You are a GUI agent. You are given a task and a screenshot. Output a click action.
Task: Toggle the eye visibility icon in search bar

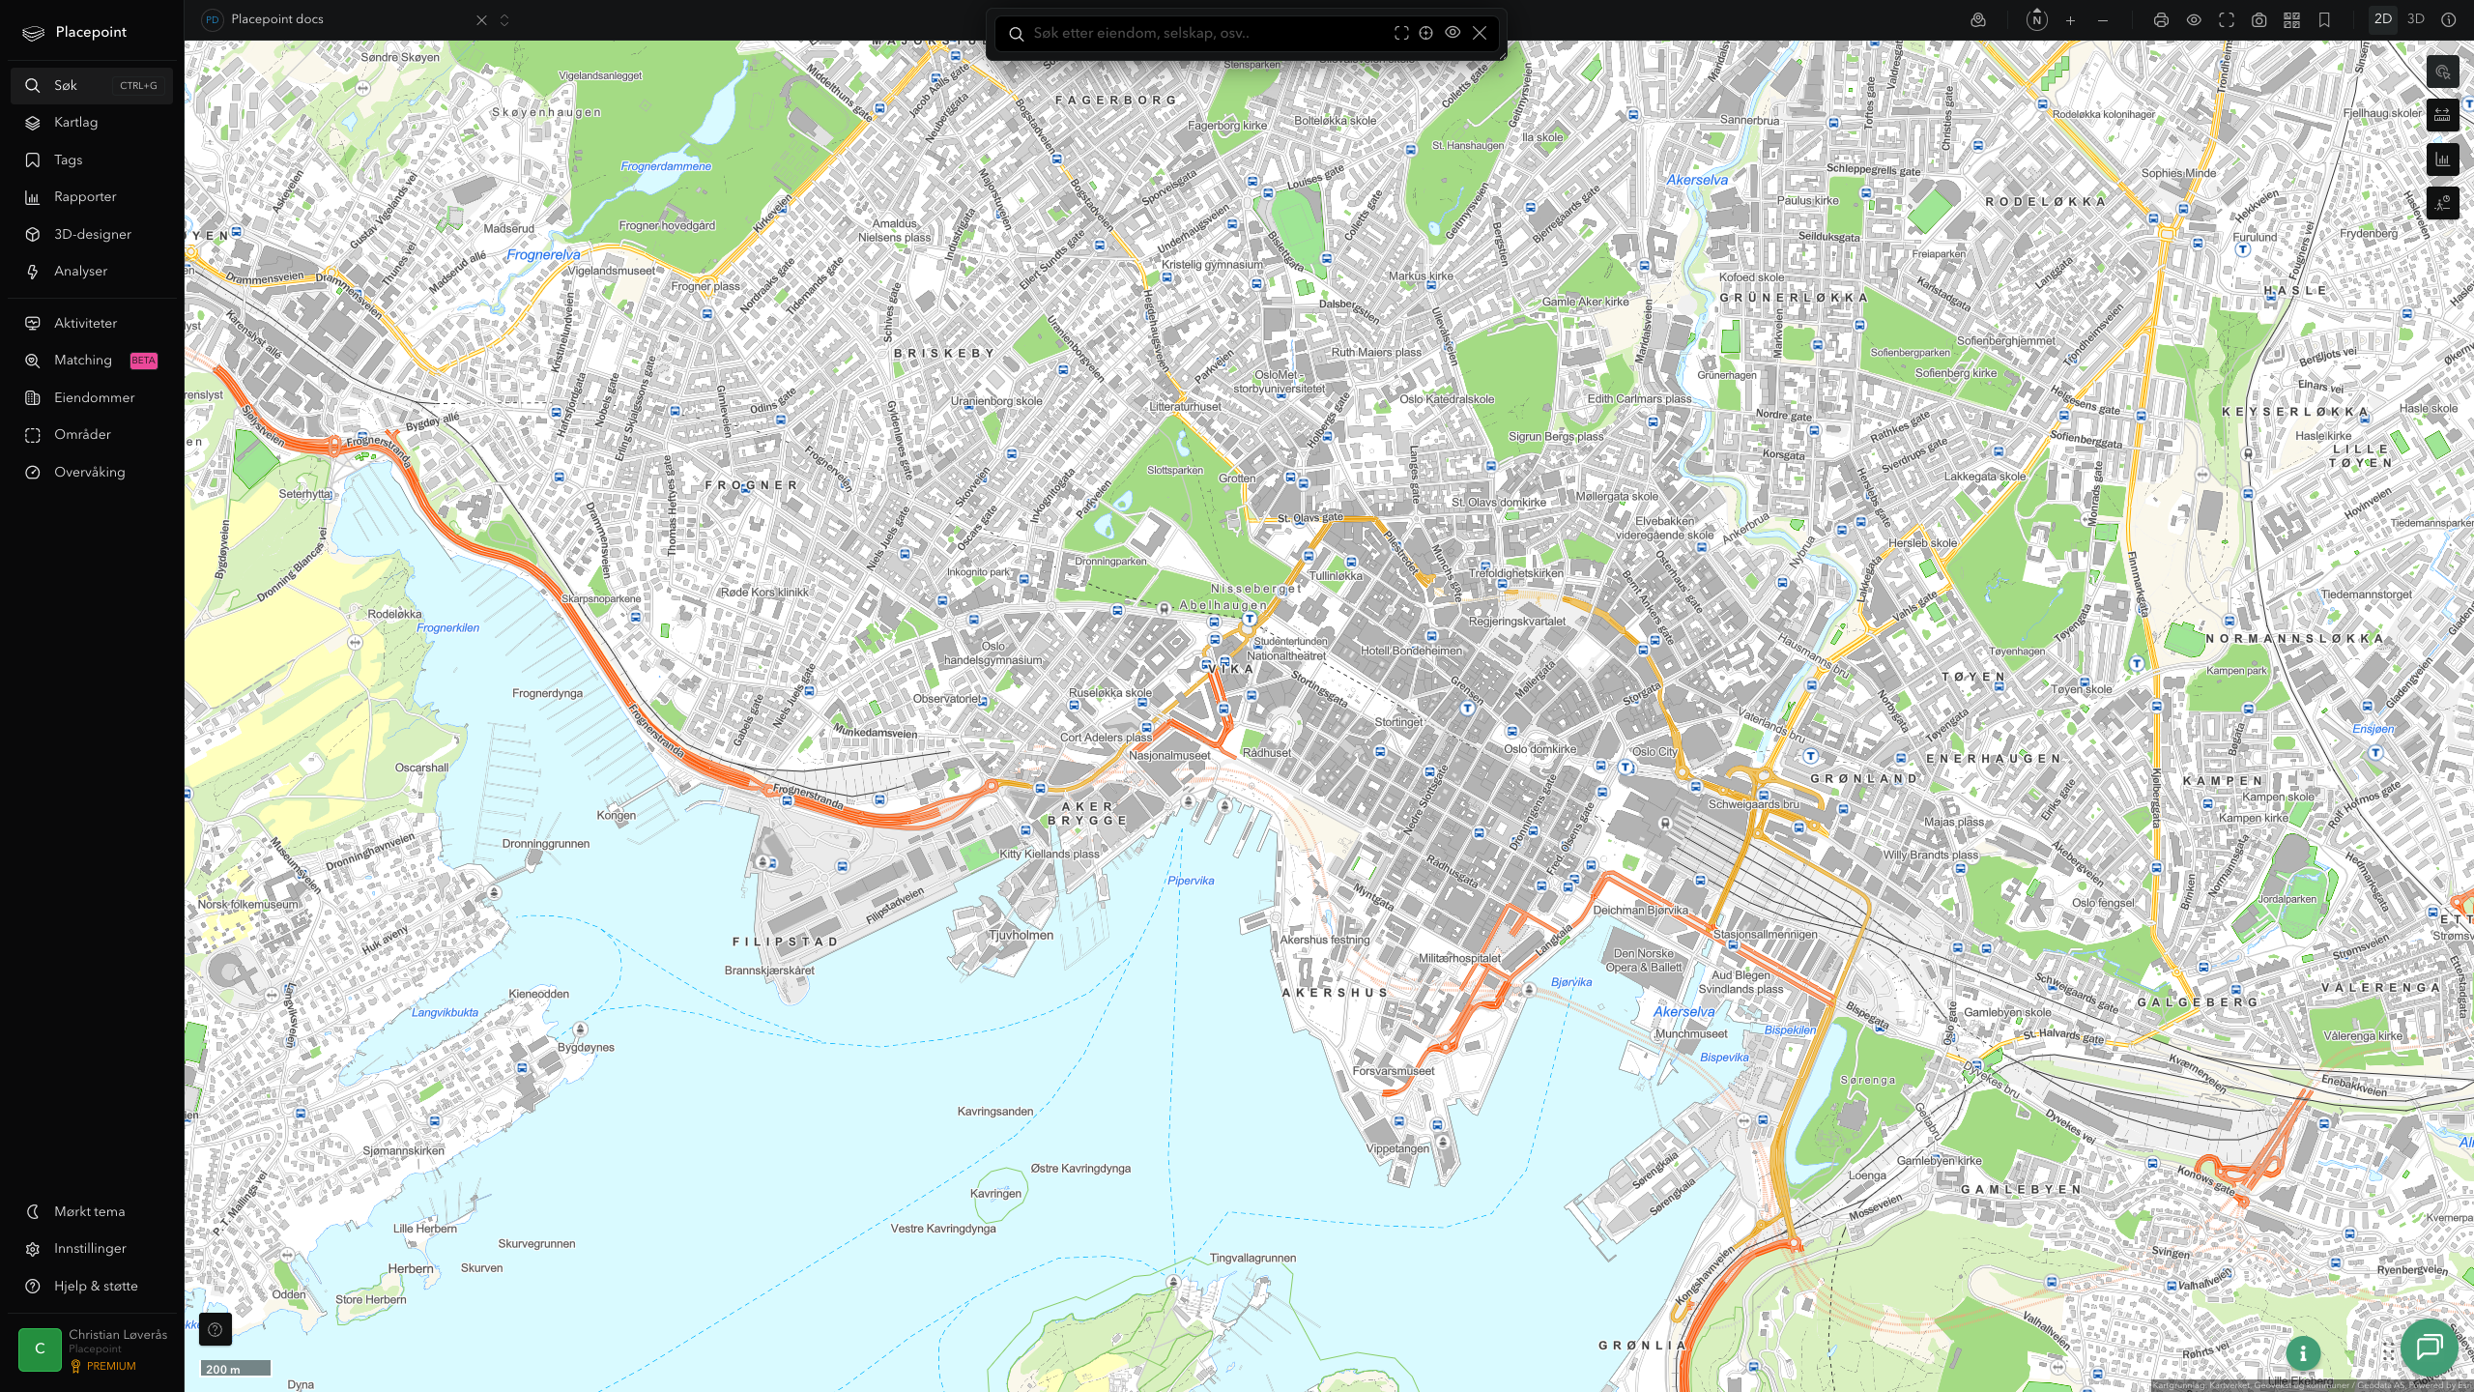[x=1453, y=33]
